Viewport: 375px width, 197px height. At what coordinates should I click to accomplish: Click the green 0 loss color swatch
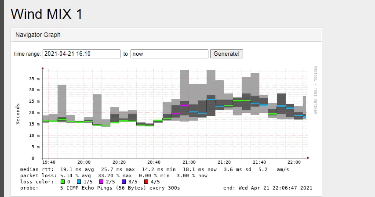(63, 181)
